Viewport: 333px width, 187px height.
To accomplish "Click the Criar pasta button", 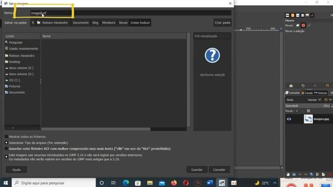I will pyautogui.click(x=222, y=22).
